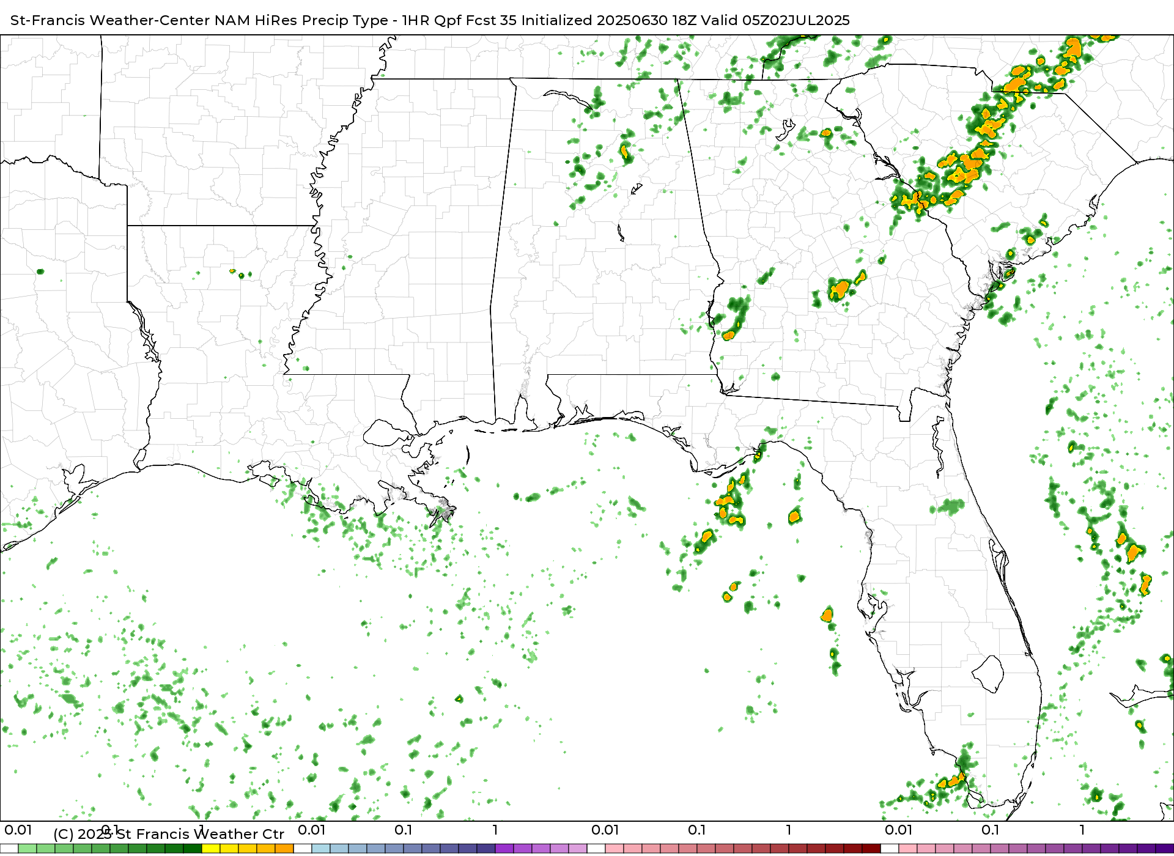Click the 0.1 label above the pink-purple scale
Image resolution: width=1174 pixels, height=856 pixels.
991,830
